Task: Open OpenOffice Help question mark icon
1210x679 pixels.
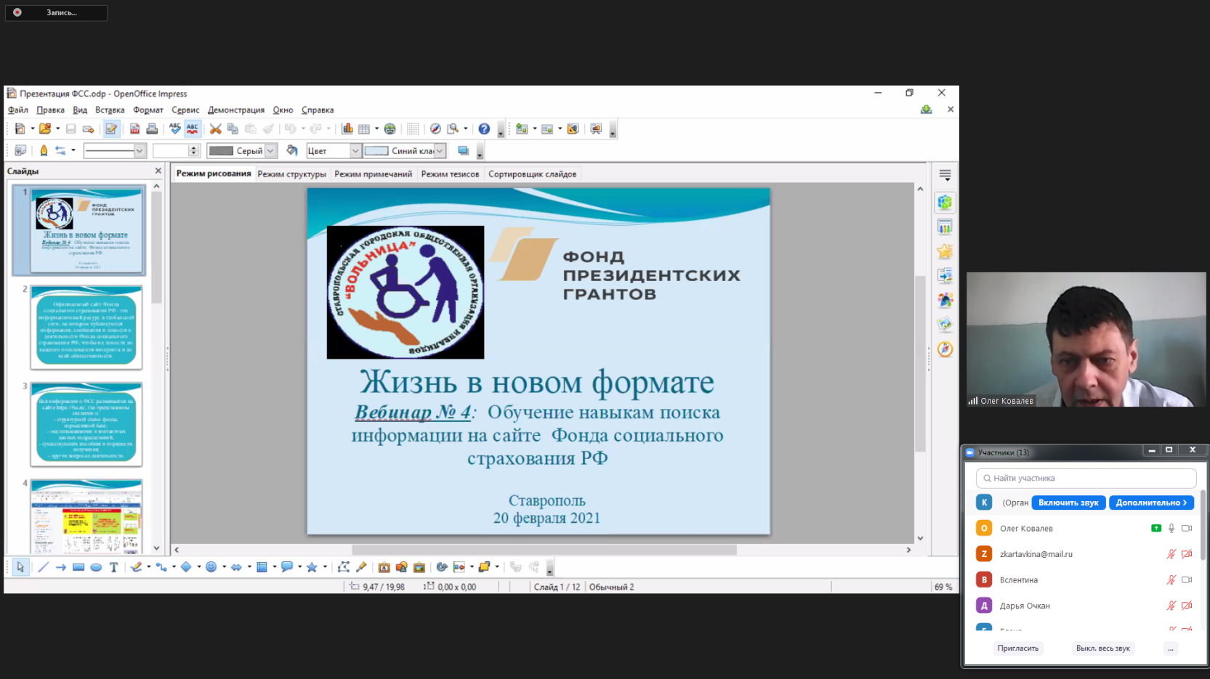Action: point(484,129)
